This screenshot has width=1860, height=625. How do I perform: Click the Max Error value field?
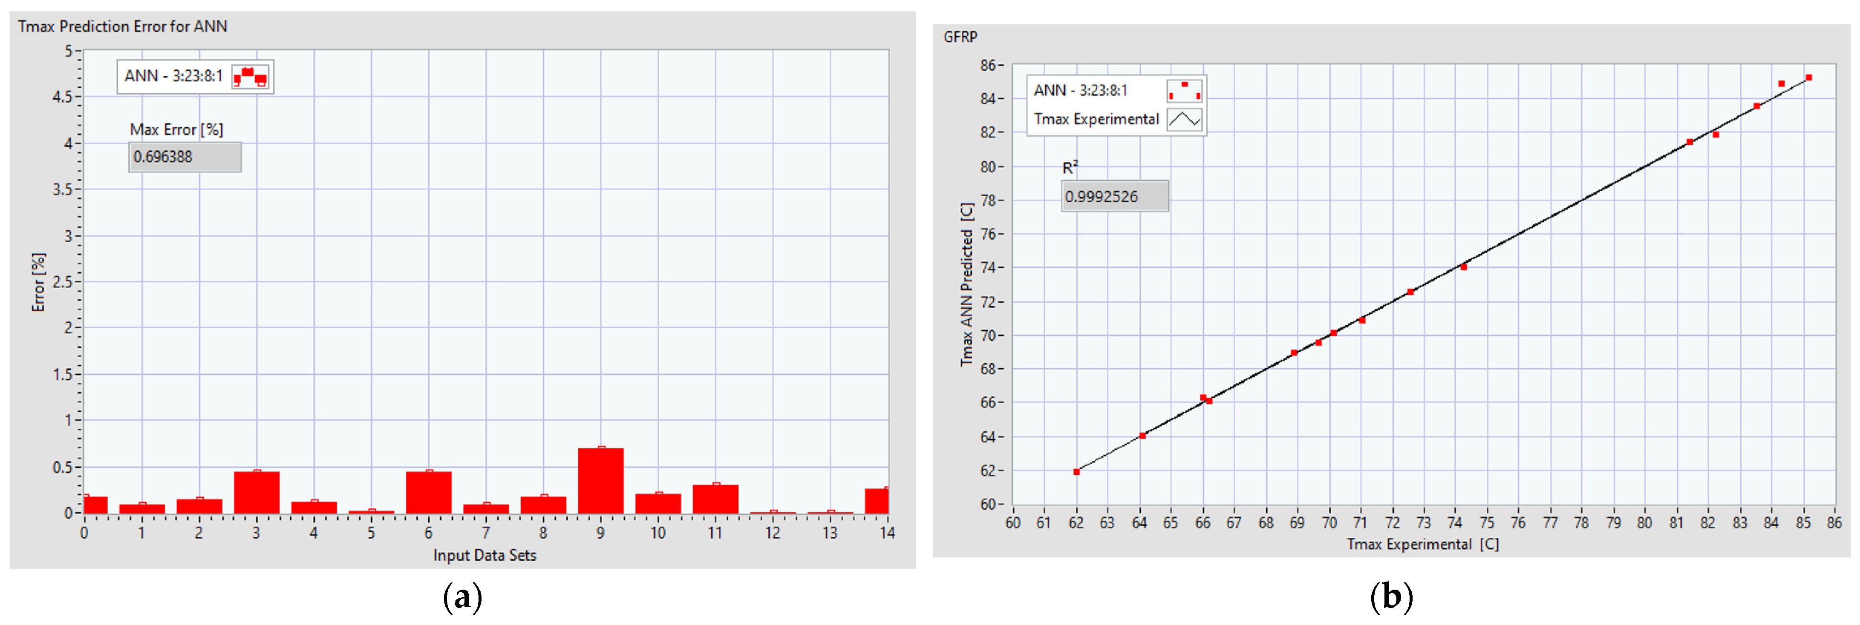tap(185, 158)
